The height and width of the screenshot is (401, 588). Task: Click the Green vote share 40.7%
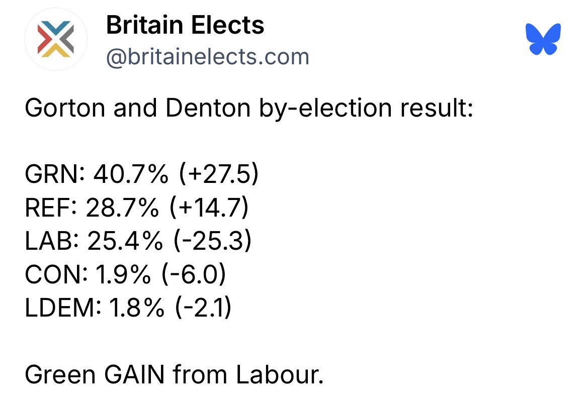(126, 175)
